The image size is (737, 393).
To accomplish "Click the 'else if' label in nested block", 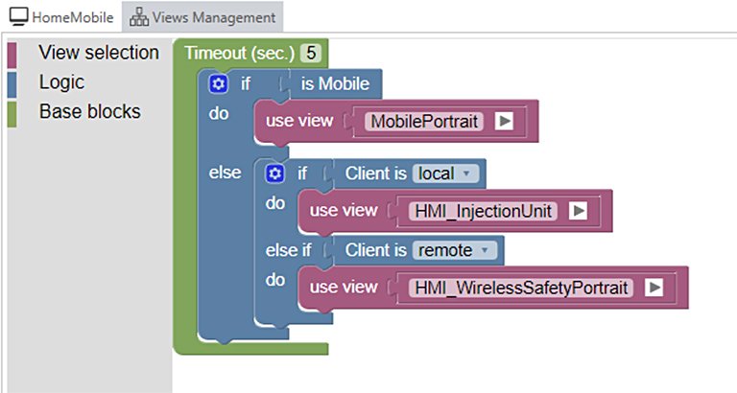I will pos(288,250).
